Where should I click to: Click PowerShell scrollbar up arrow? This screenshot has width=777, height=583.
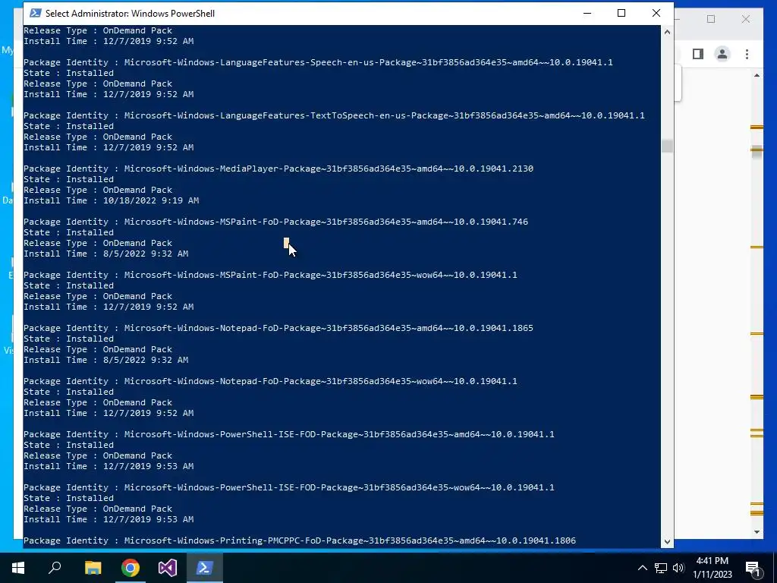pos(667,32)
